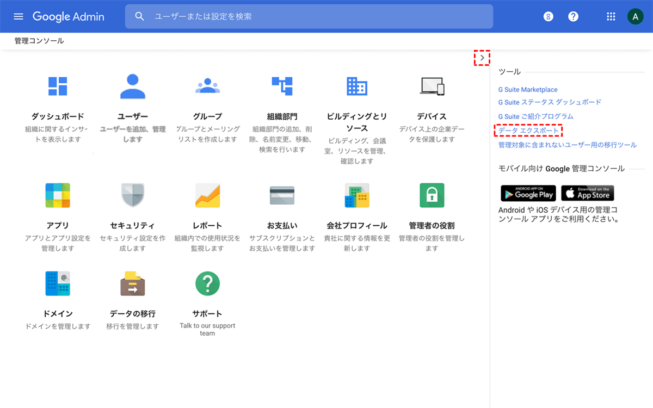The height and width of the screenshot is (408, 653).
Task: Open the hourglass tasks icon in header
Action: pos(549,16)
